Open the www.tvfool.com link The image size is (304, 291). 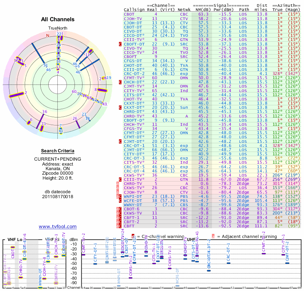pyautogui.click(x=58, y=227)
